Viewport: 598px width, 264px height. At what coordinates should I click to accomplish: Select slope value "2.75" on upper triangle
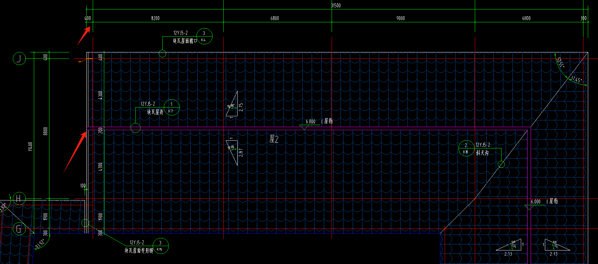tap(241, 107)
